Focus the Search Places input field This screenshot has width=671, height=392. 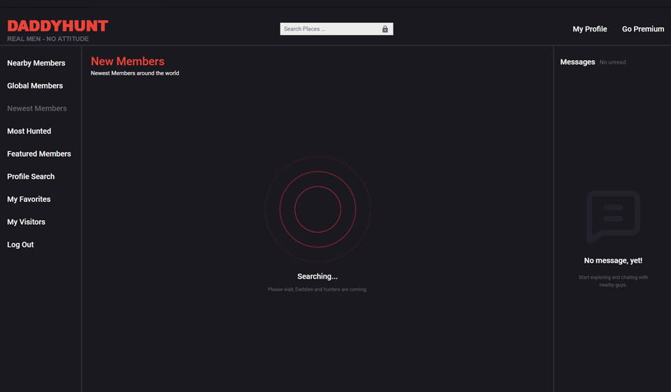(329, 29)
